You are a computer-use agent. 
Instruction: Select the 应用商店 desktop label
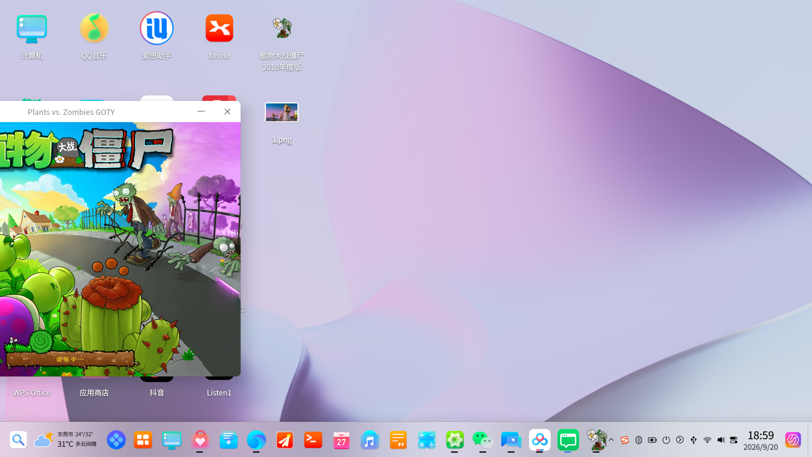click(x=94, y=393)
